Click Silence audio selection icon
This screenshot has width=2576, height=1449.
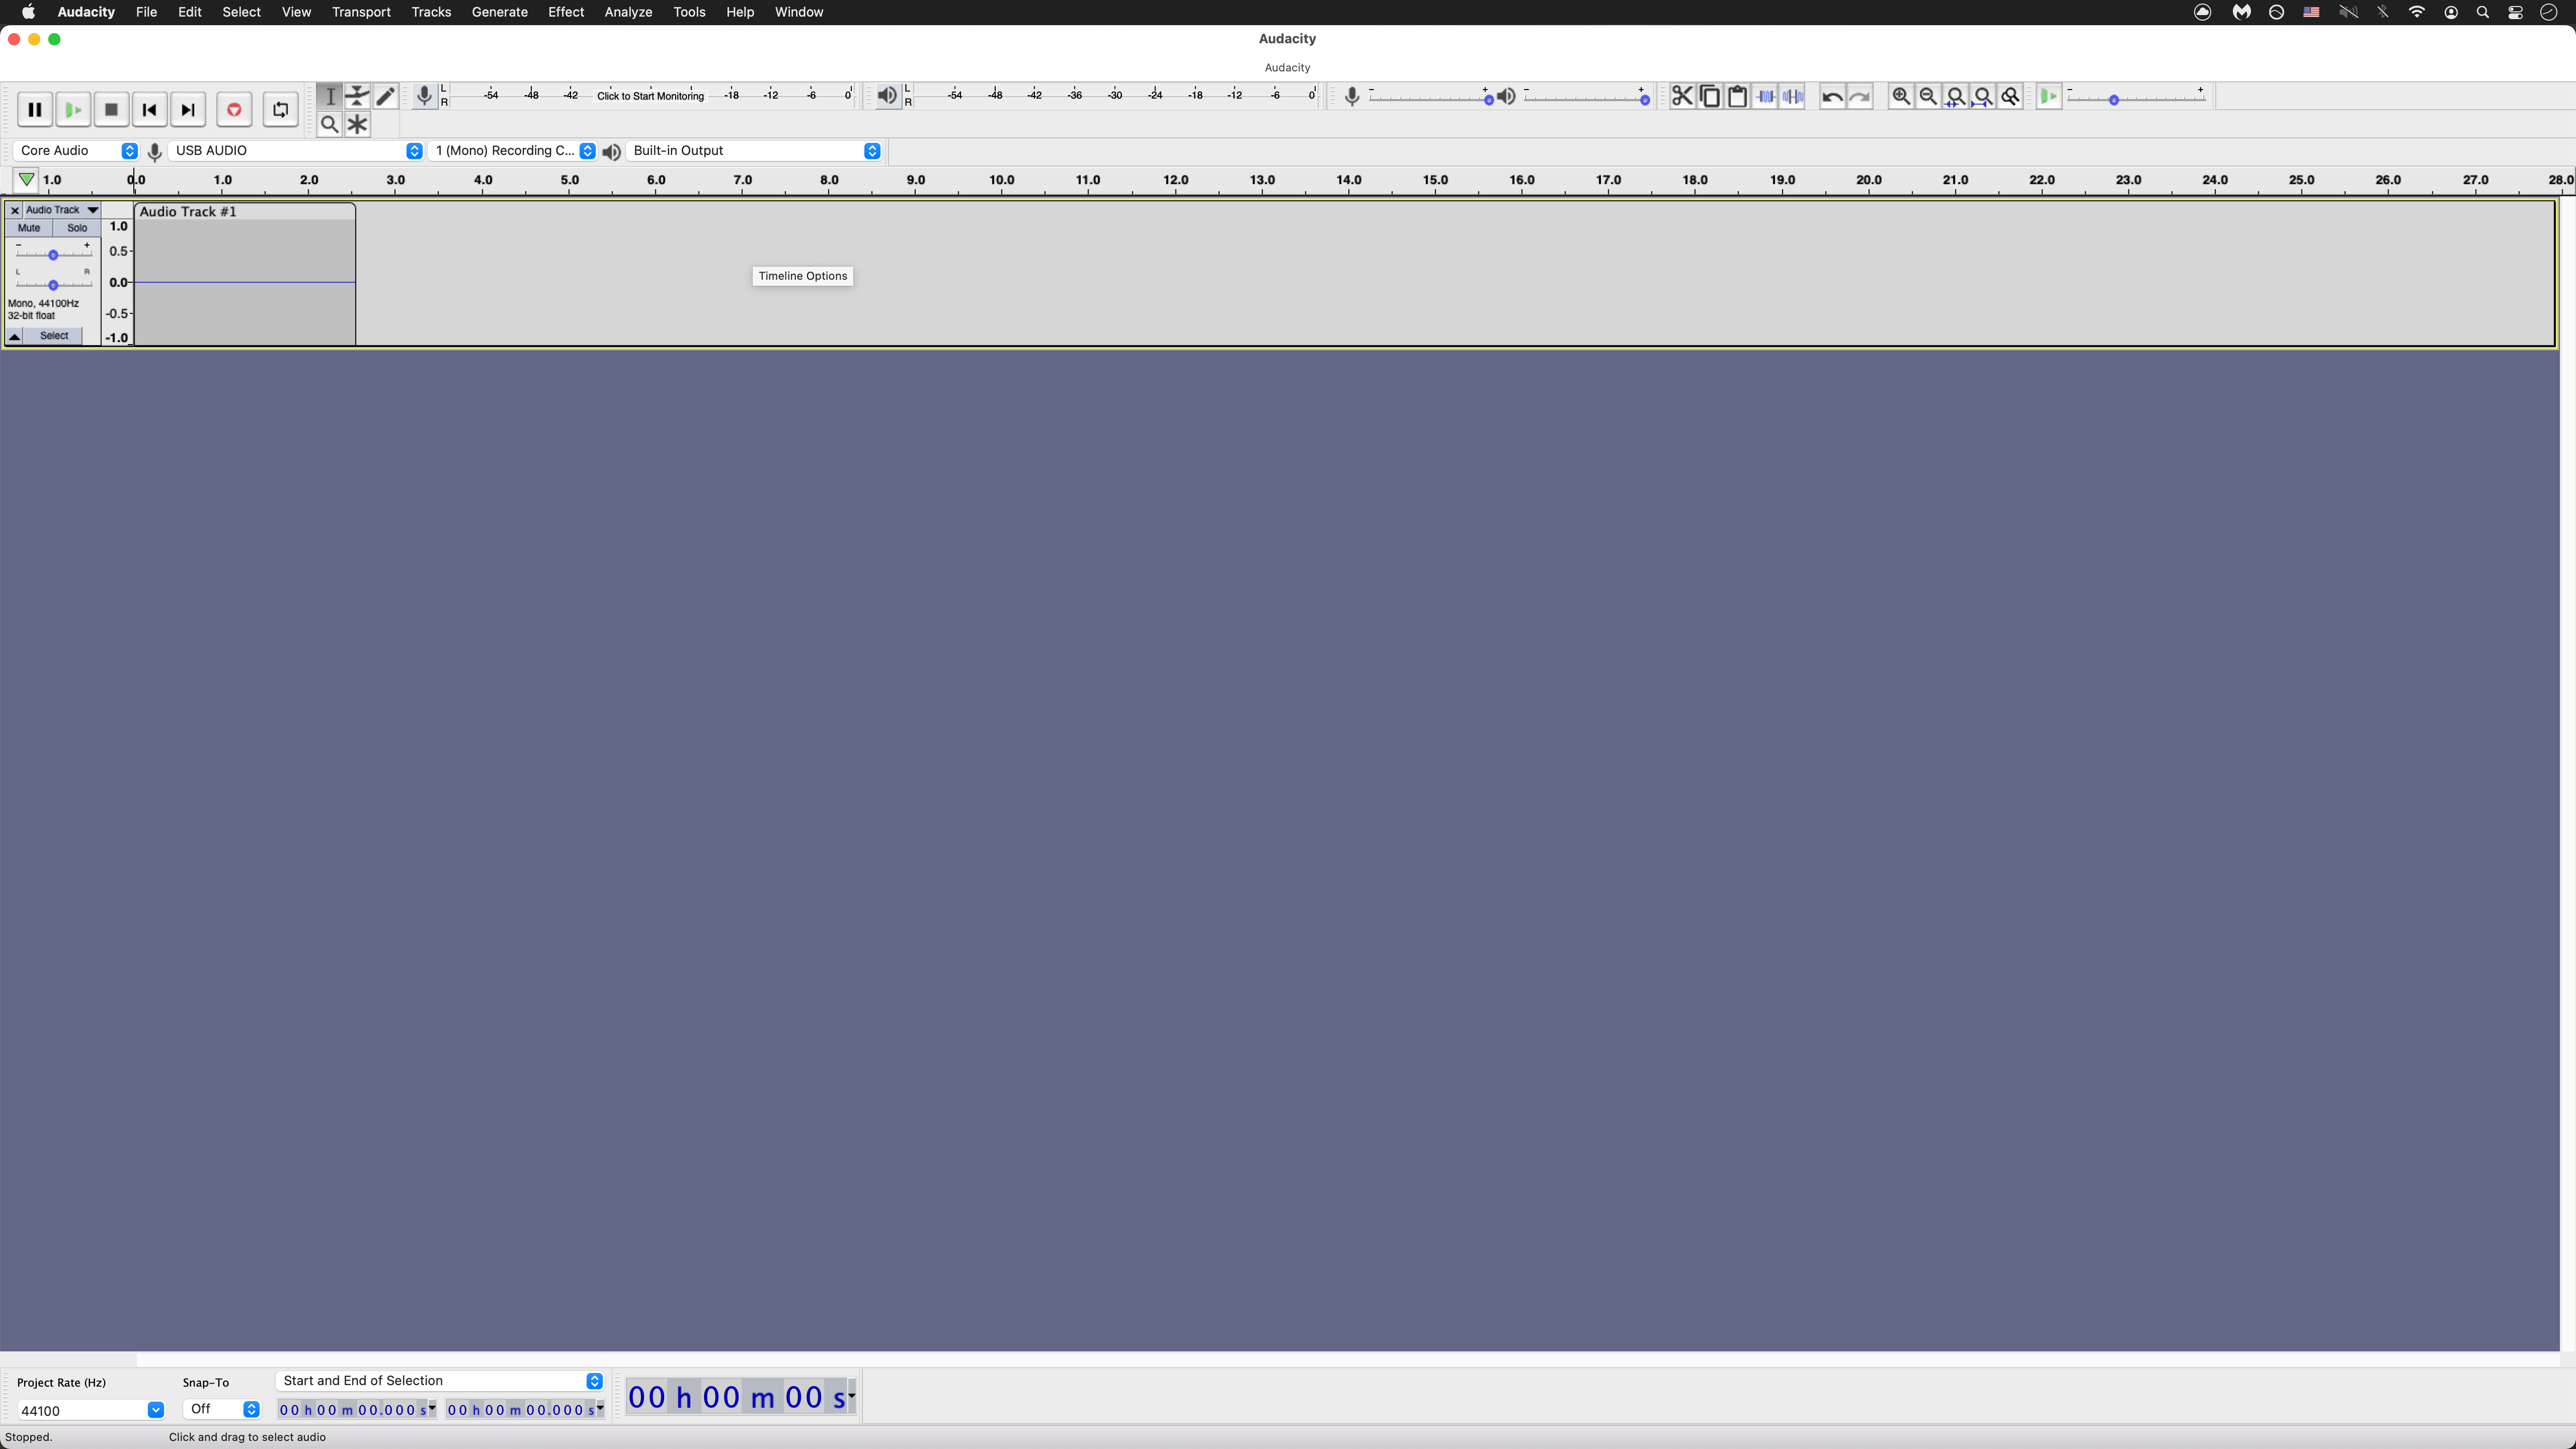tap(1793, 96)
